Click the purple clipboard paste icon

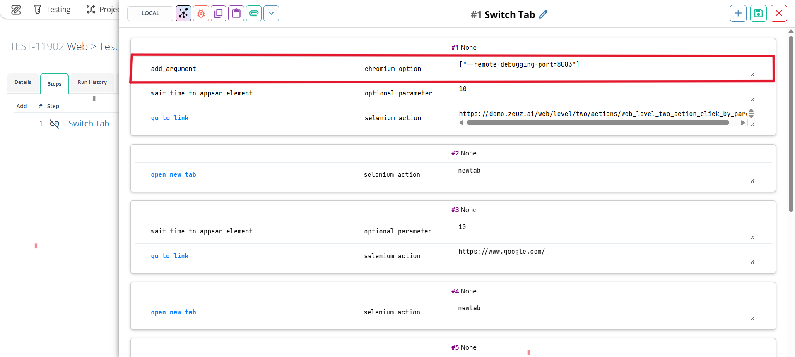(236, 13)
